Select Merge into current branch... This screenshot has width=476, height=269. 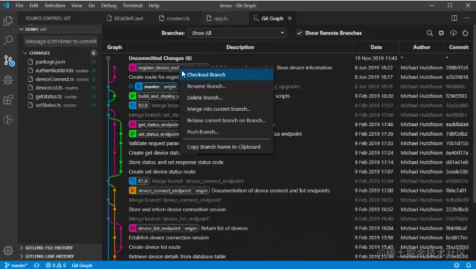click(226, 109)
